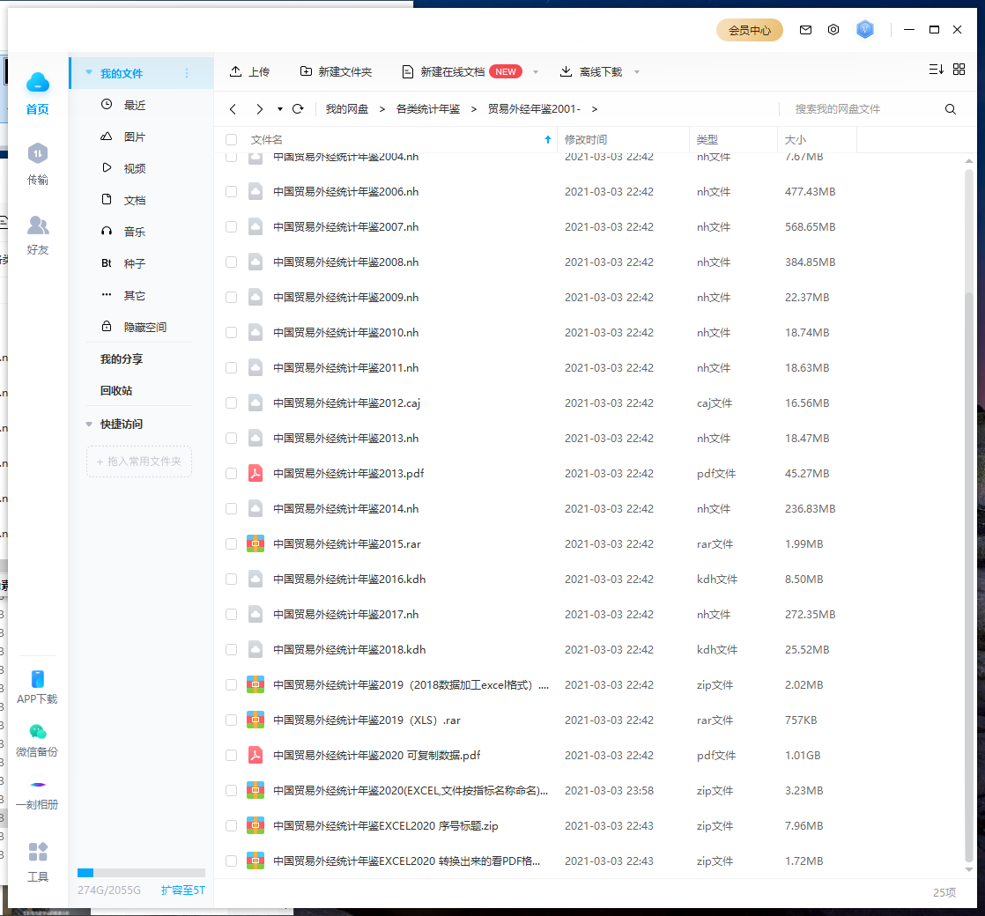Open 我的分享 in sidebar
Viewport: 985px width, 916px height.
(x=122, y=359)
